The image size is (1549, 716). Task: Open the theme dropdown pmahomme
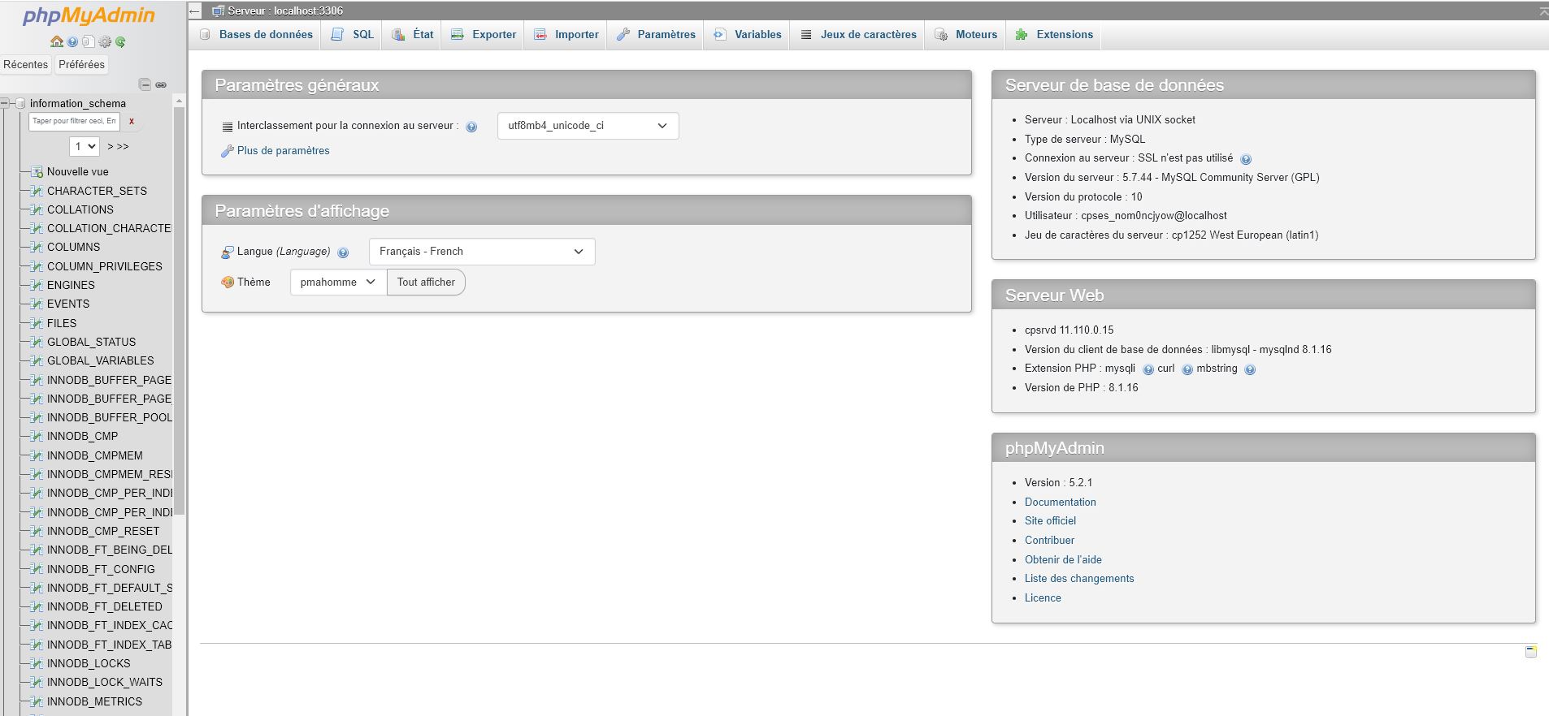pos(338,282)
